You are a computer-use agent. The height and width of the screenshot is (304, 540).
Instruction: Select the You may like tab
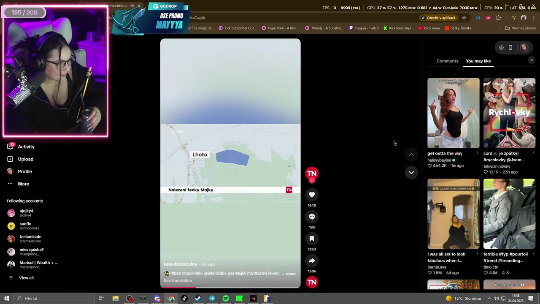(x=478, y=61)
